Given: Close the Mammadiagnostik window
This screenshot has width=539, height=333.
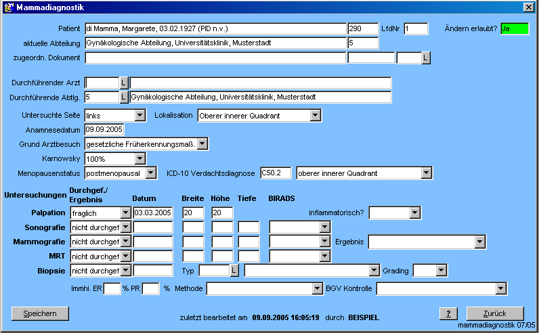Looking at the screenshot, I should (529, 7).
